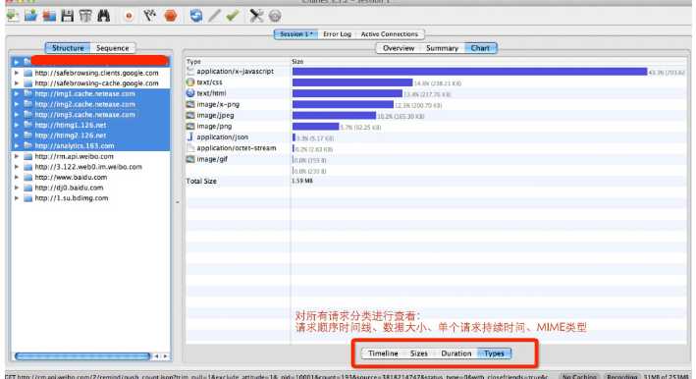
Task: Click the text/html globe icon
Action: pyautogui.click(x=190, y=93)
